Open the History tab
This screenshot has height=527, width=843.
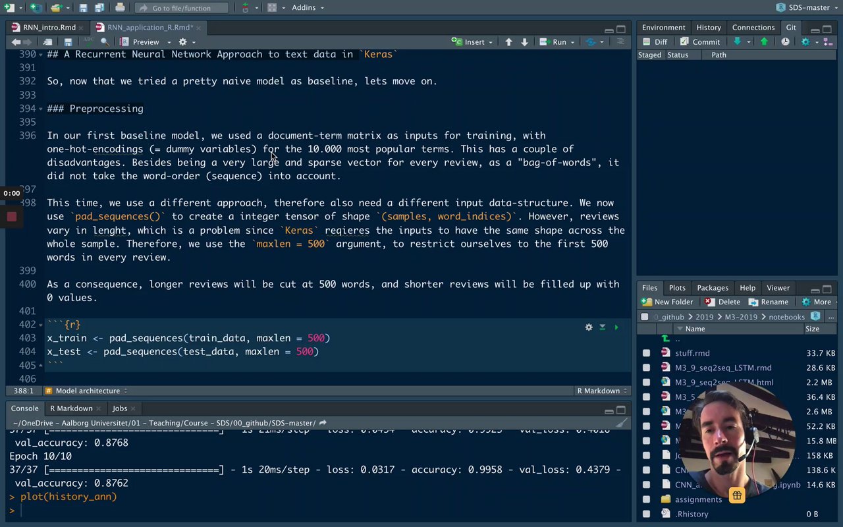[x=709, y=28]
